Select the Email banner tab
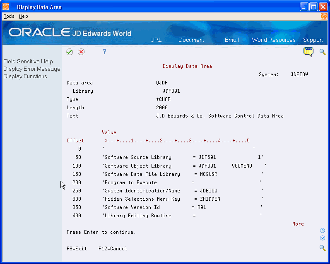Viewport: 330px width, 264px height. (232, 40)
